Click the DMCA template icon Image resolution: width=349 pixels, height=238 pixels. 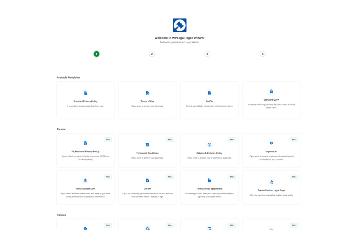[x=209, y=92]
